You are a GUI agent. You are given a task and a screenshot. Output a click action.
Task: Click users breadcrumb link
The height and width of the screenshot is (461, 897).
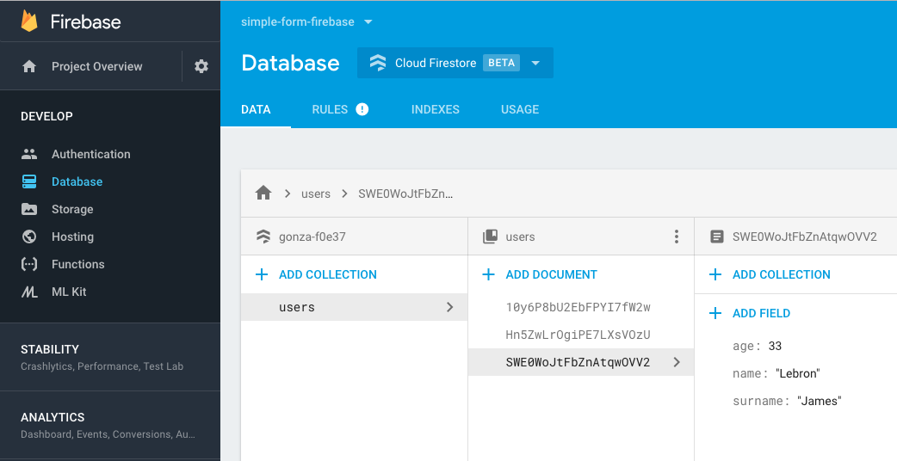[x=316, y=194]
